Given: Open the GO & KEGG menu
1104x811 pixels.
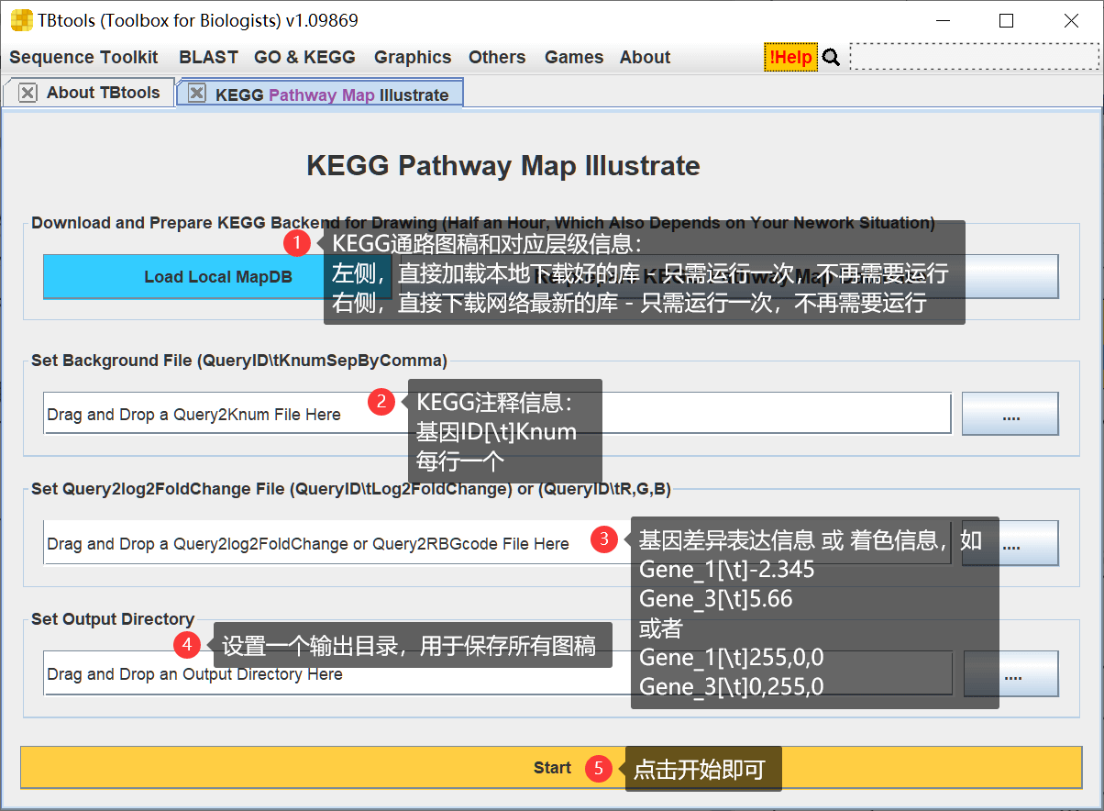Looking at the screenshot, I should tap(304, 57).
